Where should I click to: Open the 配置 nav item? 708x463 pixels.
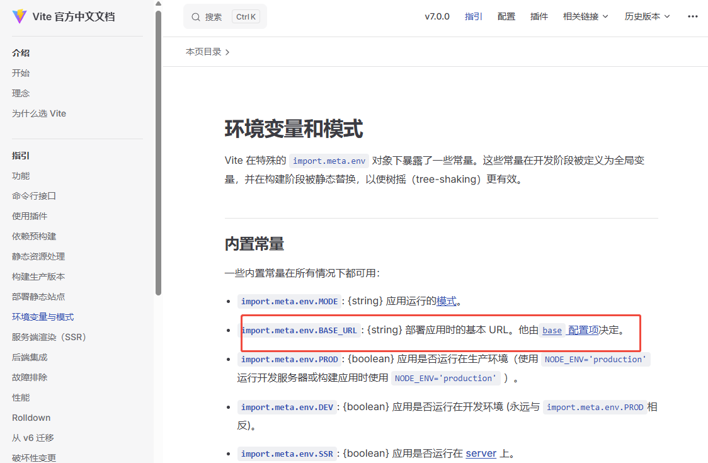point(506,17)
